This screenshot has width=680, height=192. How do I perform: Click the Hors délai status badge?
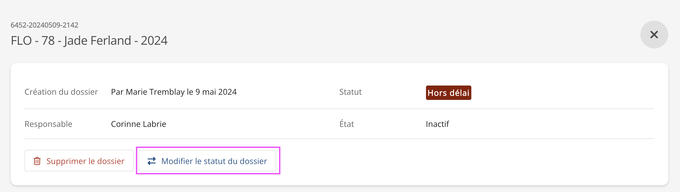click(x=448, y=93)
